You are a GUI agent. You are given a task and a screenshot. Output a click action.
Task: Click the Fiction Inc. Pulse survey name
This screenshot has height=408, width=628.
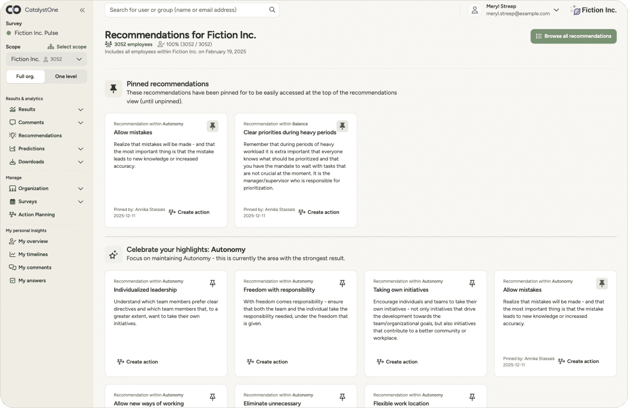point(36,33)
